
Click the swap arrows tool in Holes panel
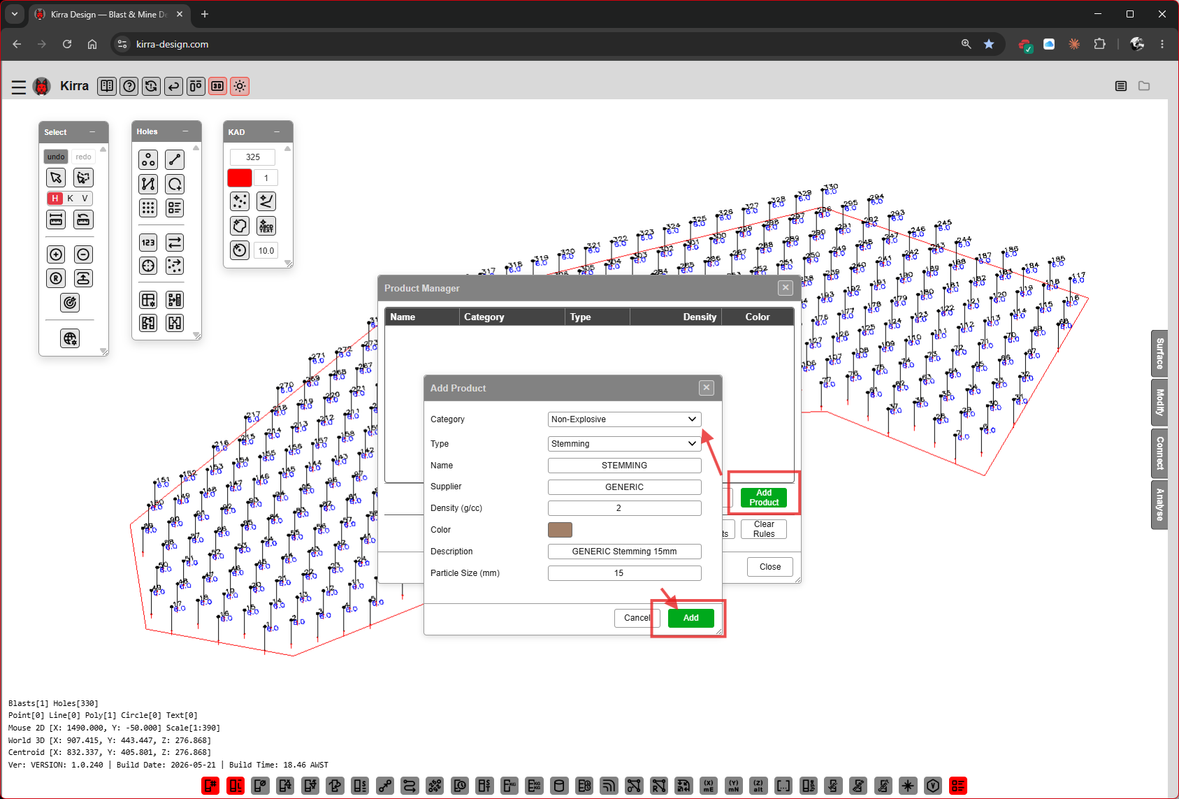tap(175, 243)
